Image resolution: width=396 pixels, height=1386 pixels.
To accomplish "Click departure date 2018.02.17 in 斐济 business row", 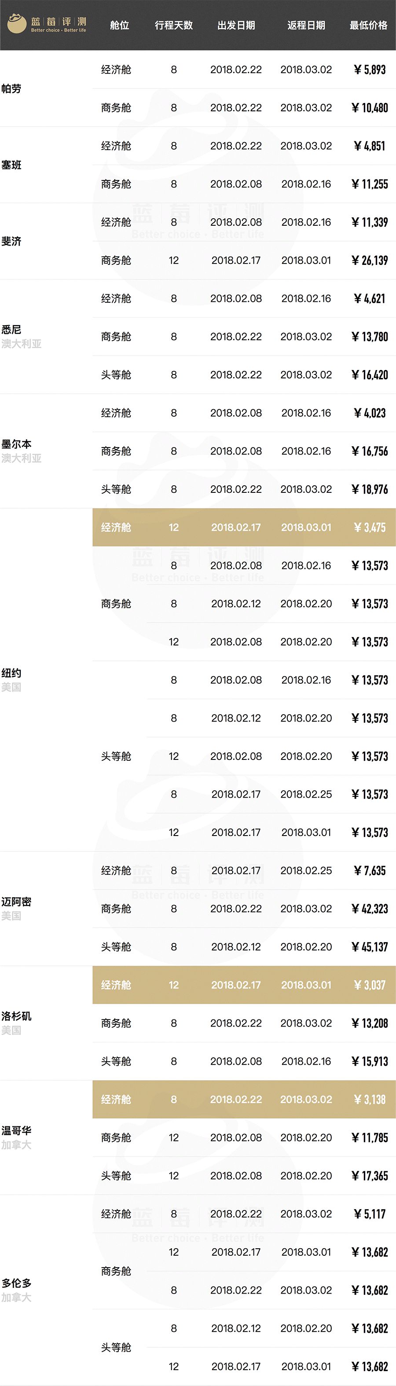I will point(236,260).
